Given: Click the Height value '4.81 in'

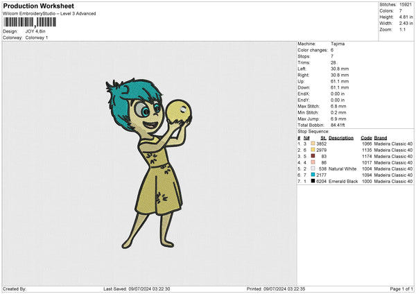Looking at the screenshot, I should [x=406, y=17].
